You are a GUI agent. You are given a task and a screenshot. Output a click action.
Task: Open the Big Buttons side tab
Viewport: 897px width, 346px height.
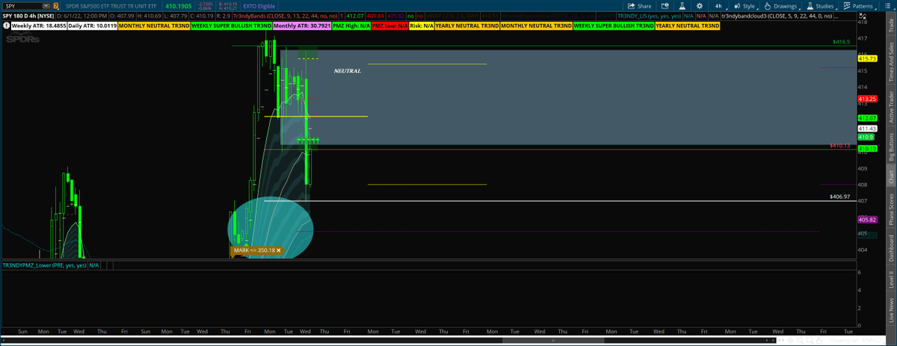890,146
